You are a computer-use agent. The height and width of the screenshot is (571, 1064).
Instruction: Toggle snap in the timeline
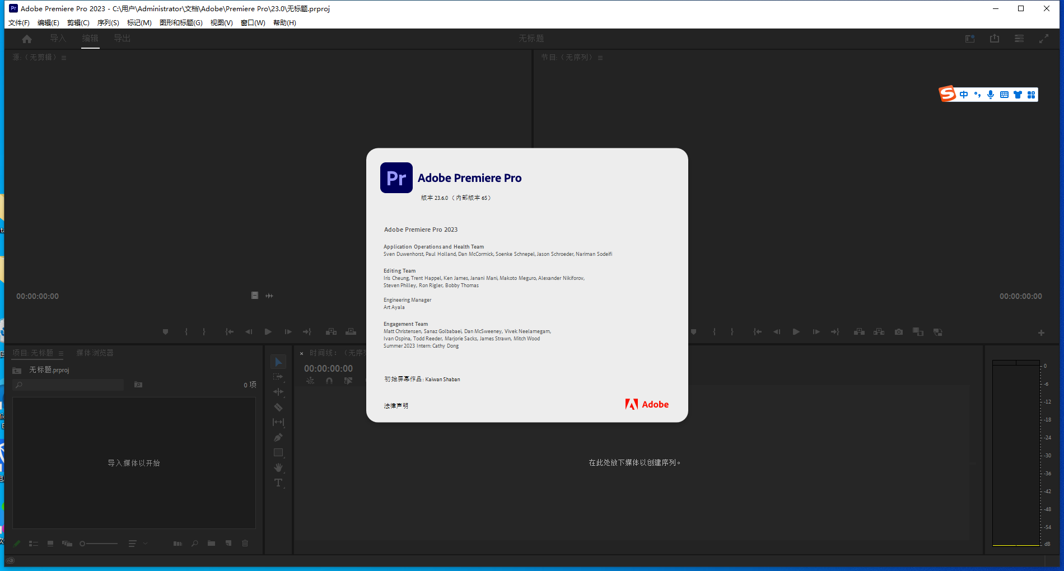(329, 381)
